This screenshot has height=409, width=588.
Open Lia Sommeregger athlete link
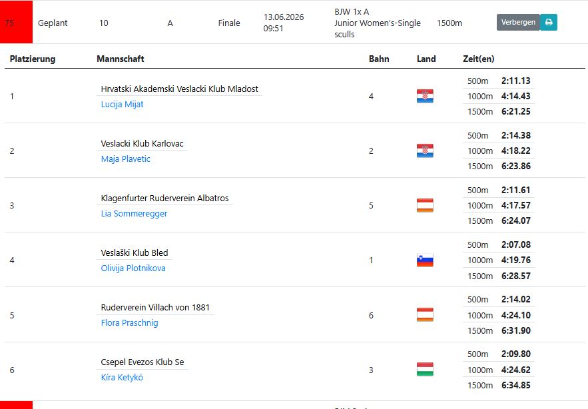pyautogui.click(x=134, y=214)
